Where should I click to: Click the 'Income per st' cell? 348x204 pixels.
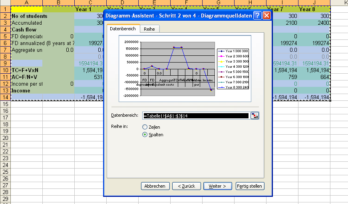coord(27,84)
